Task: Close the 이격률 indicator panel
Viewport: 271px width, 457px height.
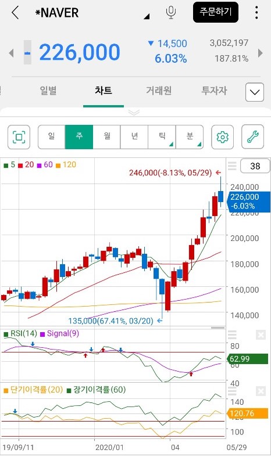Action: click(261, 391)
